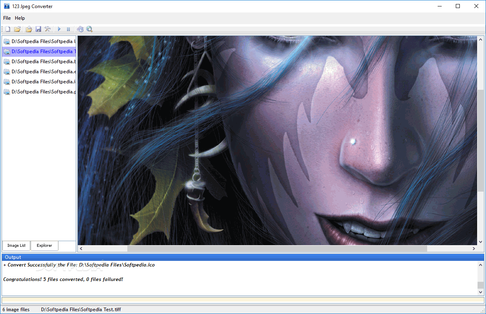Click the preview's horizontal scrollbar thumb

pyautogui.click(x=277, y=249)
